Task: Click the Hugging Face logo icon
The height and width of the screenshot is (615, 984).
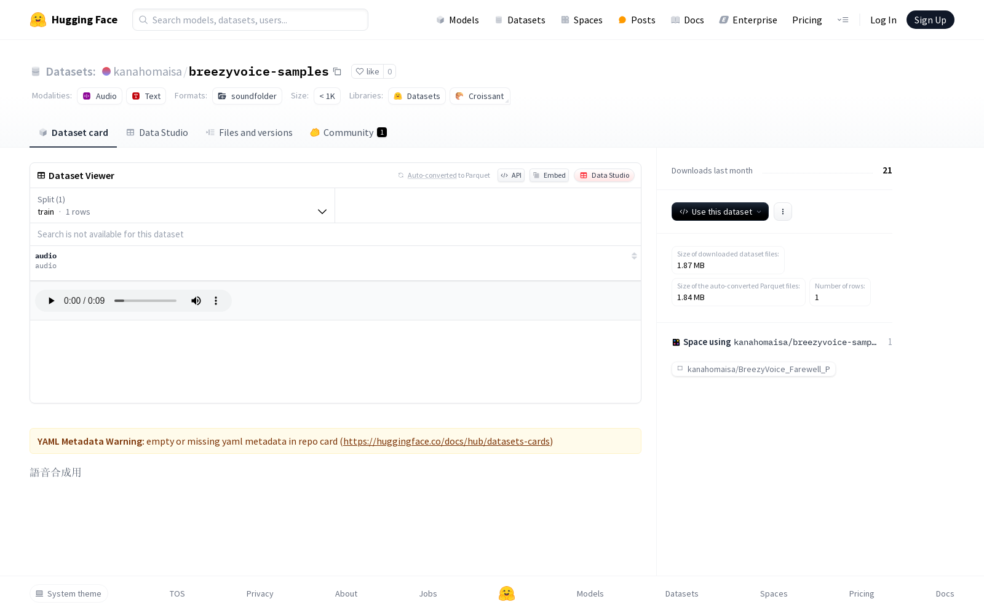Action: click(38, 20)
